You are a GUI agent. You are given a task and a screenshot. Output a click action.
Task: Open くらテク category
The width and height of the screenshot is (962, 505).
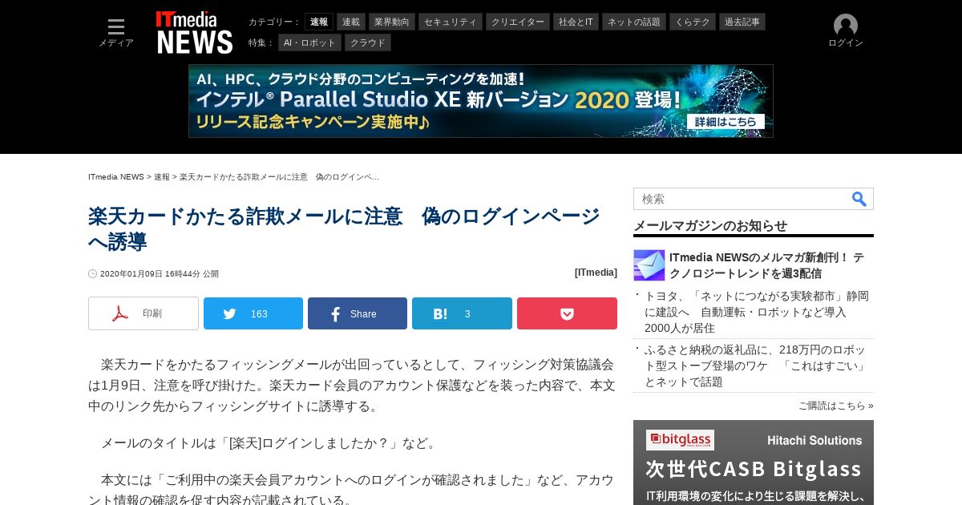tap(693, 22)
